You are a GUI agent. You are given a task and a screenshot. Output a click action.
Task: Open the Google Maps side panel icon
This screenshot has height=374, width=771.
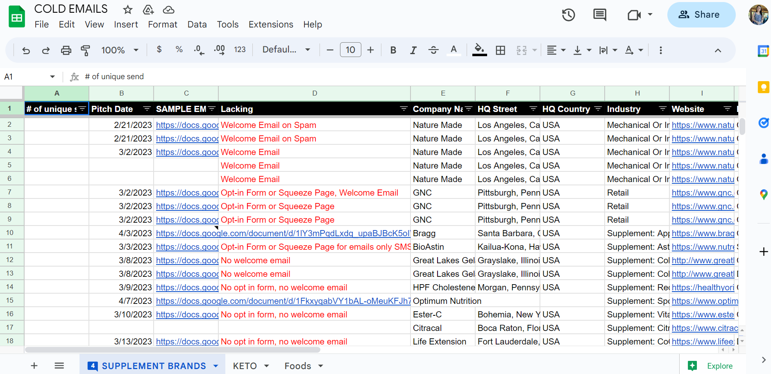[x=763, y=194]
